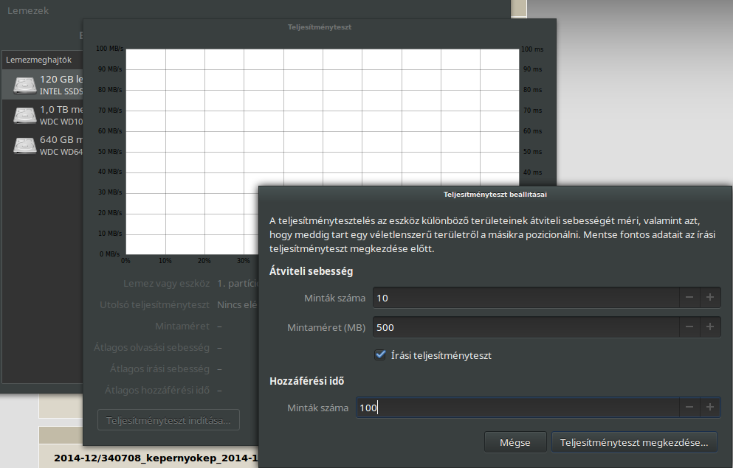This screenshot has height=468, width=733.
Task: Increase transfer rate sample count with plus
Action: 710,298
